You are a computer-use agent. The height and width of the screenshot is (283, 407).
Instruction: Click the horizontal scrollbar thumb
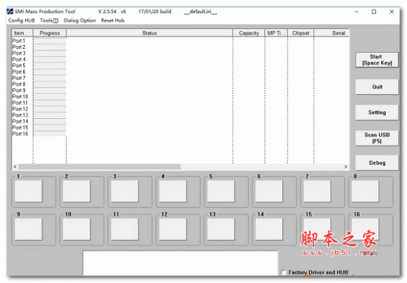coord(100,167)
